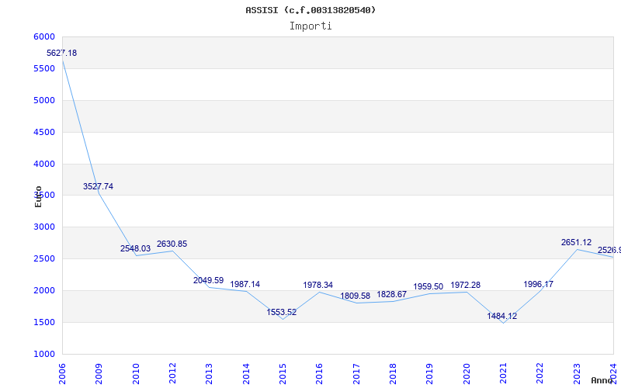621x388 pixels.
Task: Select the 2020 year axis label
Action: coord(467,374)
